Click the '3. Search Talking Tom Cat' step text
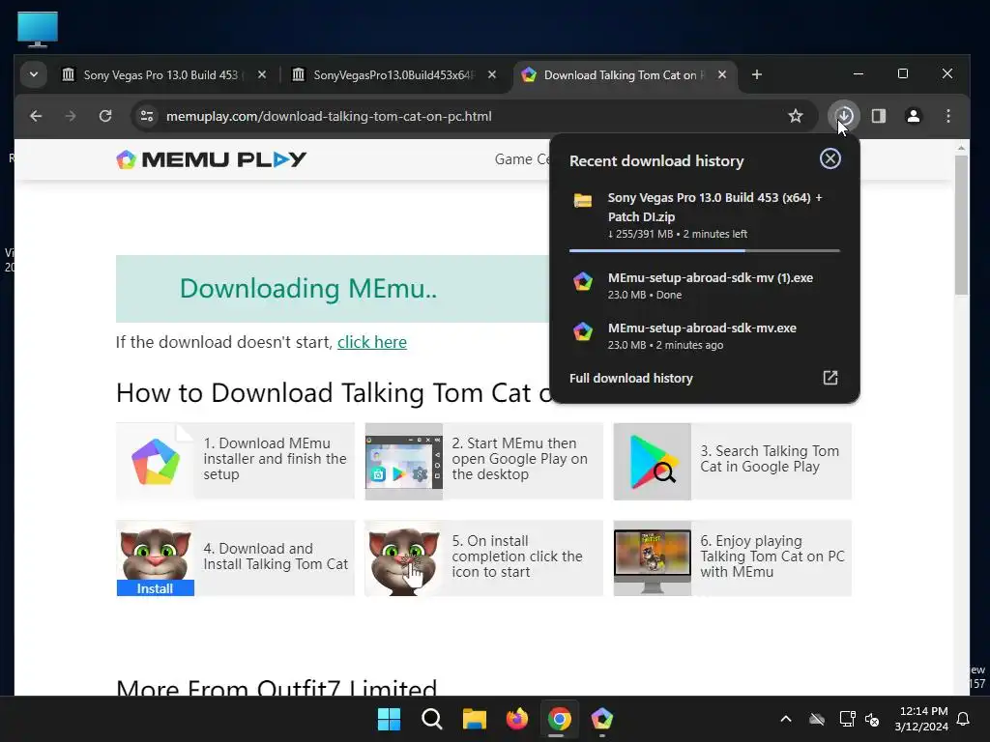990x742 pixels. click(770, 459)
